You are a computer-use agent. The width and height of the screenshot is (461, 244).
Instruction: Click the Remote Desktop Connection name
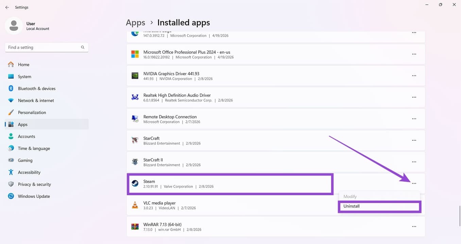[x=170, y=117]
